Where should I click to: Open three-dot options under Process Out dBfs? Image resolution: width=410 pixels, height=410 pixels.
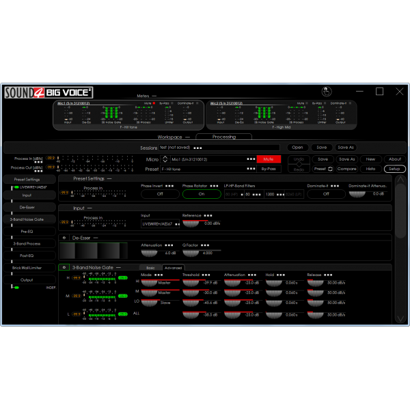click(38, 172)
